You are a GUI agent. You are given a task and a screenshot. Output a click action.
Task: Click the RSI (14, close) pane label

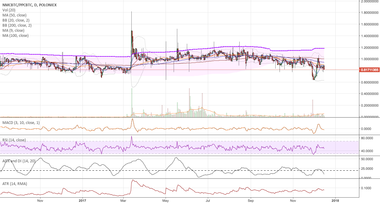point(14,140)
